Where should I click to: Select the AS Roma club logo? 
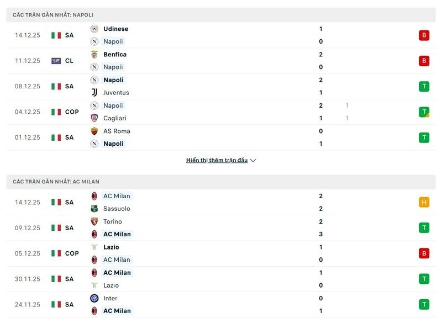click(93, 131)
